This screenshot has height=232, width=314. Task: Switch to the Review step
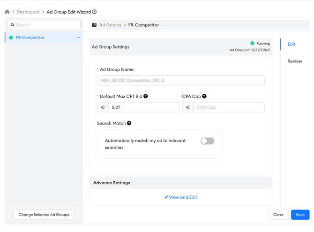[294, 61]
